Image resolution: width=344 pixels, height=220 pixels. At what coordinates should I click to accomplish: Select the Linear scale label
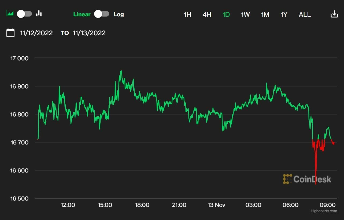click(82, 14)
